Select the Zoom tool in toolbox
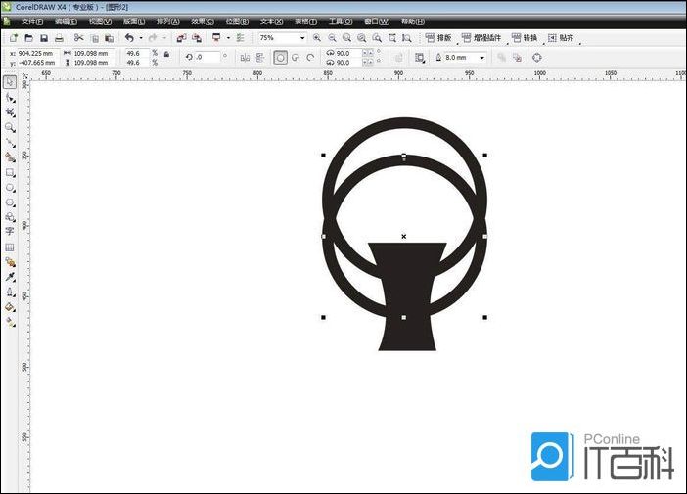The image size is (687, 494). point(10,127)
